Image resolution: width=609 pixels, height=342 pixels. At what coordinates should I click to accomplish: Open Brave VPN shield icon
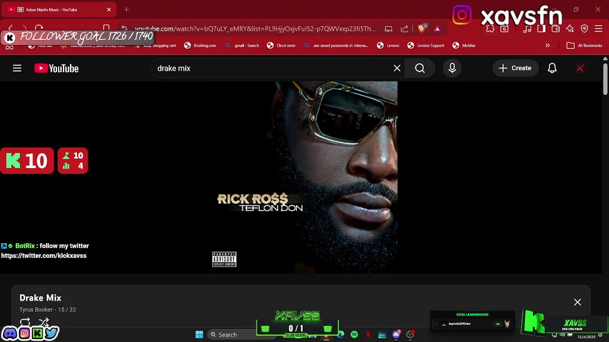click(x=585, y=29)
